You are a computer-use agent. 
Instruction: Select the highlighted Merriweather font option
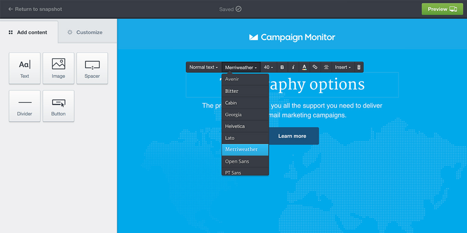pos(245,149)
